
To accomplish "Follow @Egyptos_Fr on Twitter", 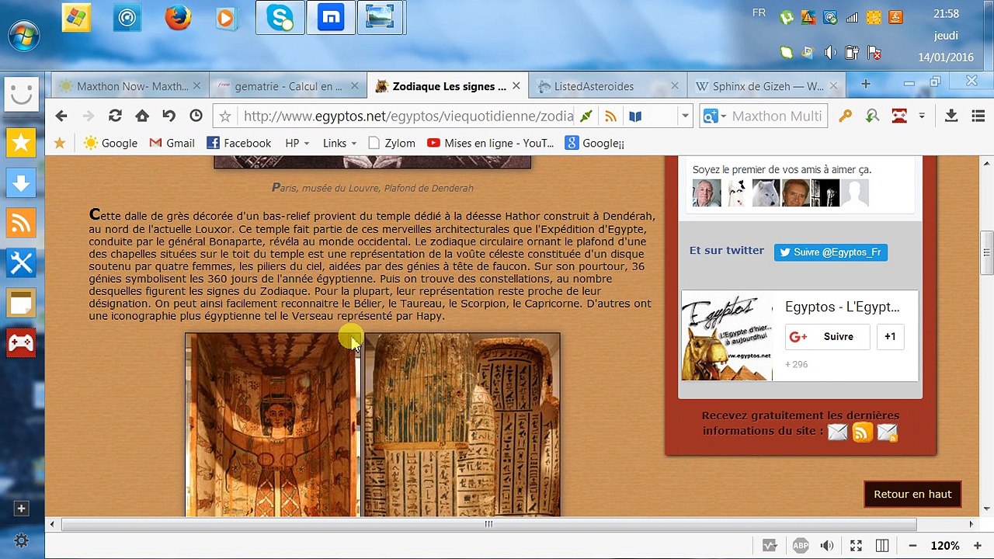I will click(x=830, y=252).
